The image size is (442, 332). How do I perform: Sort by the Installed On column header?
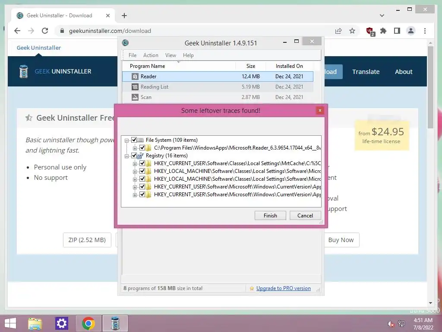pos(289,66)
